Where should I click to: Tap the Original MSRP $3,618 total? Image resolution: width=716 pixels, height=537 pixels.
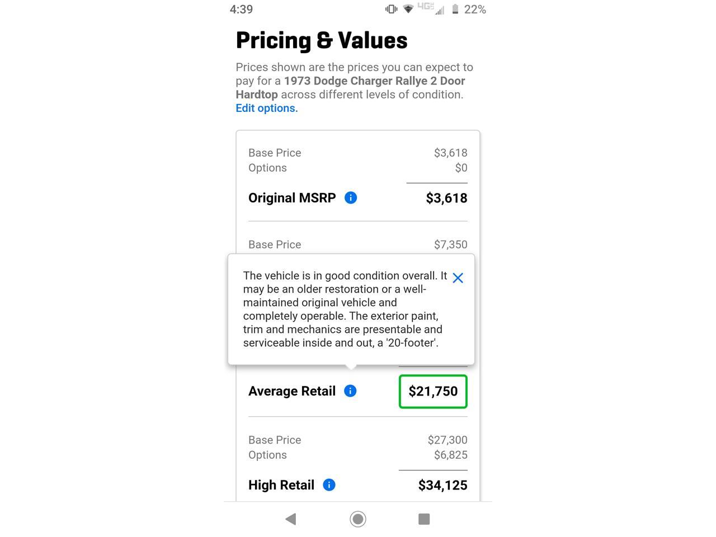(446, 197)
